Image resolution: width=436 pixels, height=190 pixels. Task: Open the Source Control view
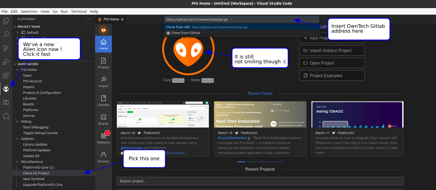coord(6,48)
